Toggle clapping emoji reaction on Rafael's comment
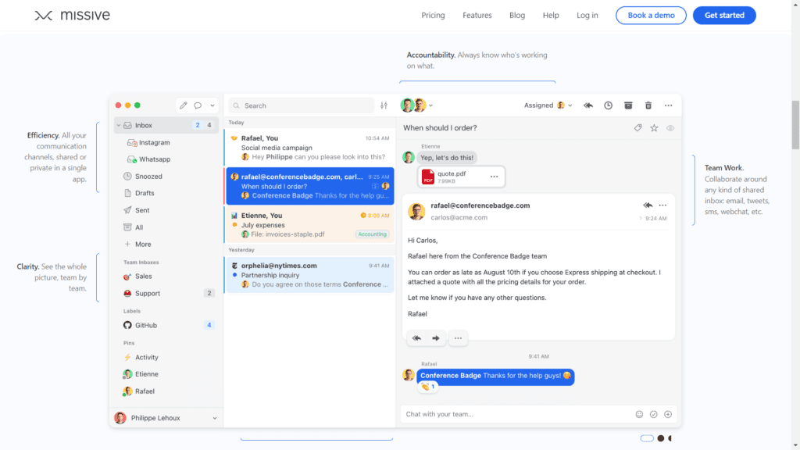800x450 pixels. (x=429, y=387)
